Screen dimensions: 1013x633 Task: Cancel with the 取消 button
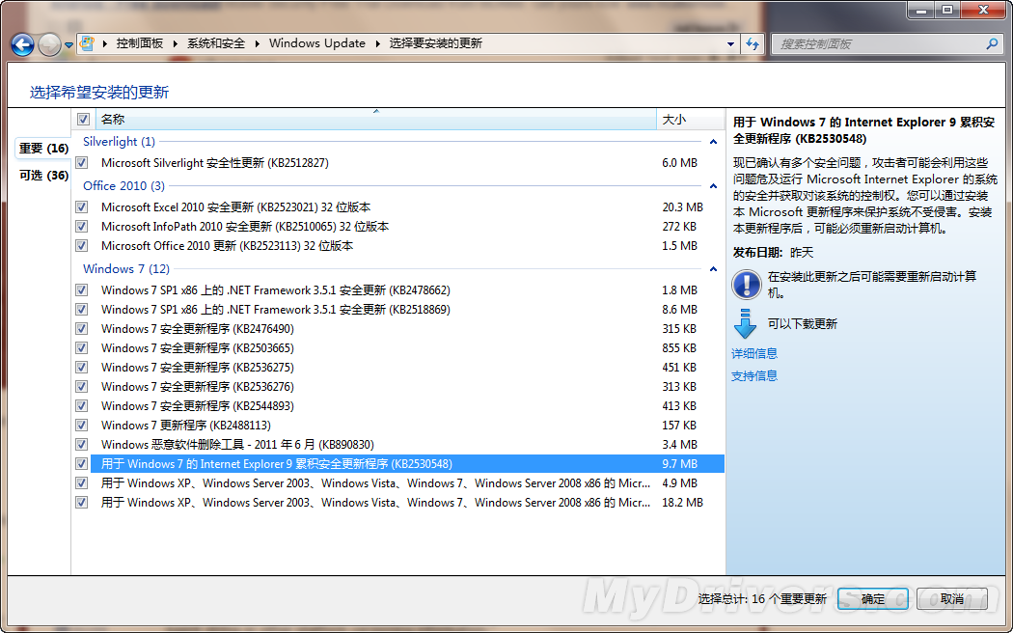click(x=951, y=599)
